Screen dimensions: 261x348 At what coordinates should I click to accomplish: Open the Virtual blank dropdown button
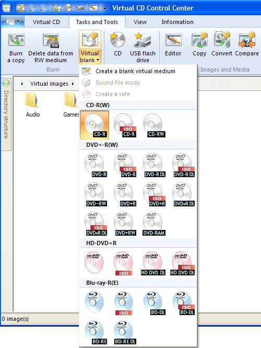click(x=90, y=48)
